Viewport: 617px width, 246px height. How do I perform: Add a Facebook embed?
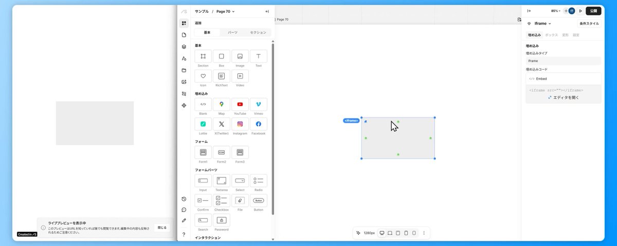(259, 124)
